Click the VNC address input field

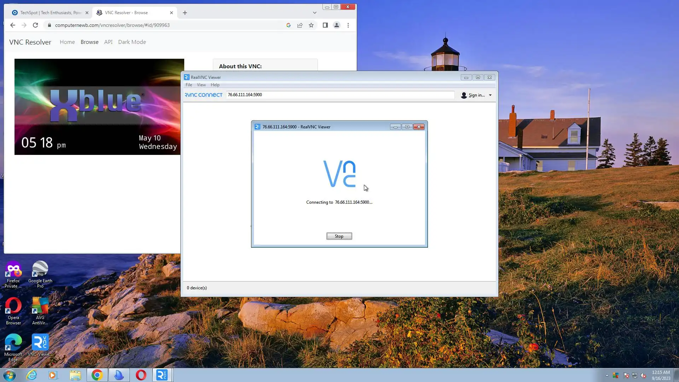click(339, 95)
